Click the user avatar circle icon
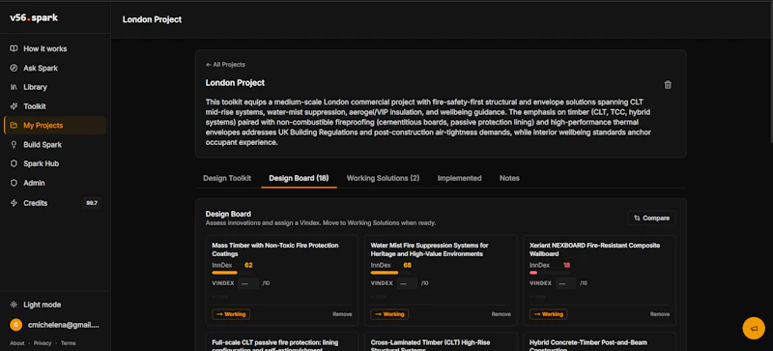The height and width of the screenshot is (351, 773). point(15,325)
